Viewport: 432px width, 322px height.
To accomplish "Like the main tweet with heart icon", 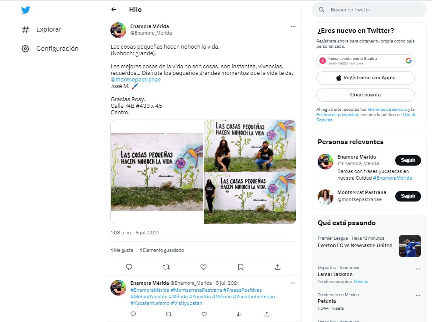I will (x=203, y=267).
